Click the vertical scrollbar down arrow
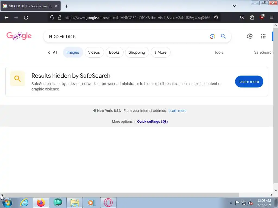 click(276, 190)
